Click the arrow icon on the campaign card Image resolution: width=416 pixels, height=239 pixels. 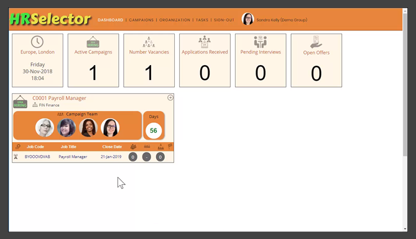coord(170,98)
